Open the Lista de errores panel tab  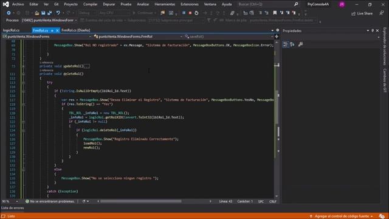[x=13, y=208]
